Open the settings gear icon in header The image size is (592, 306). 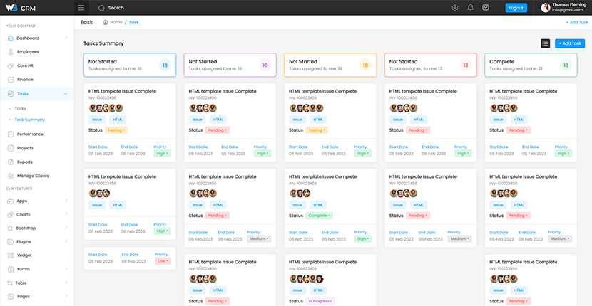tap(455, 8)
